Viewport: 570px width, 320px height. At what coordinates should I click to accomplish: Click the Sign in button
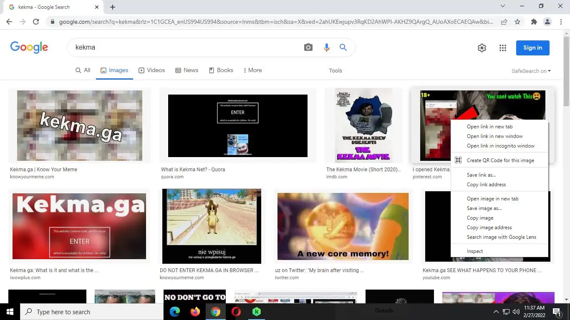pyautogui.click(x=533, y=47)
